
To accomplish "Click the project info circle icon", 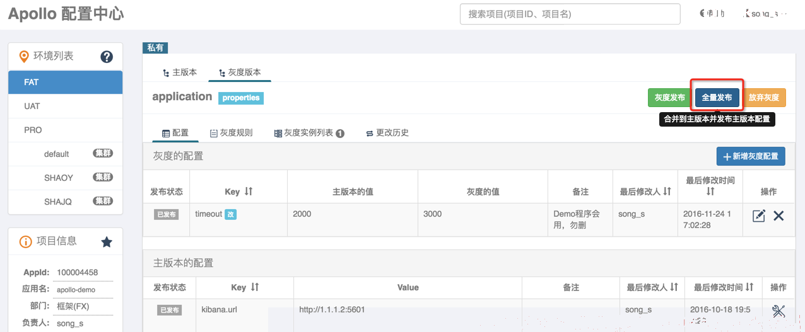I will pos(26,241).
